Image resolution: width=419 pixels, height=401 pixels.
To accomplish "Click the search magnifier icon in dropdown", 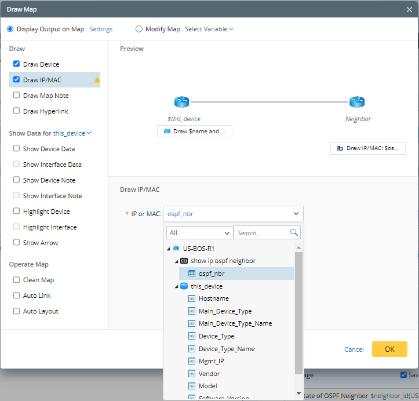I will [x=294, y=233].
